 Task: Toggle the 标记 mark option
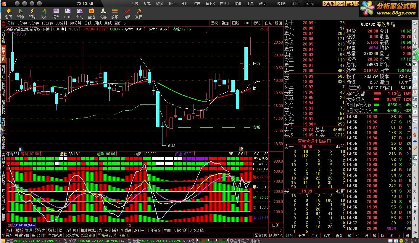(x=257, y=23)
